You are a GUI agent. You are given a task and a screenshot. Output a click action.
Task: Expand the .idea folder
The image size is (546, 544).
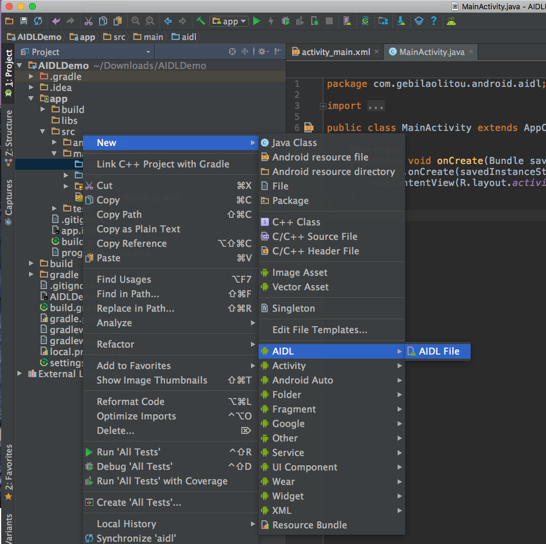click(x=31, y=87)
